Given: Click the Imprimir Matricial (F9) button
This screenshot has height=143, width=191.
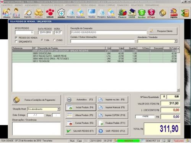Looking at the screenshot, I should click(113, 108).
